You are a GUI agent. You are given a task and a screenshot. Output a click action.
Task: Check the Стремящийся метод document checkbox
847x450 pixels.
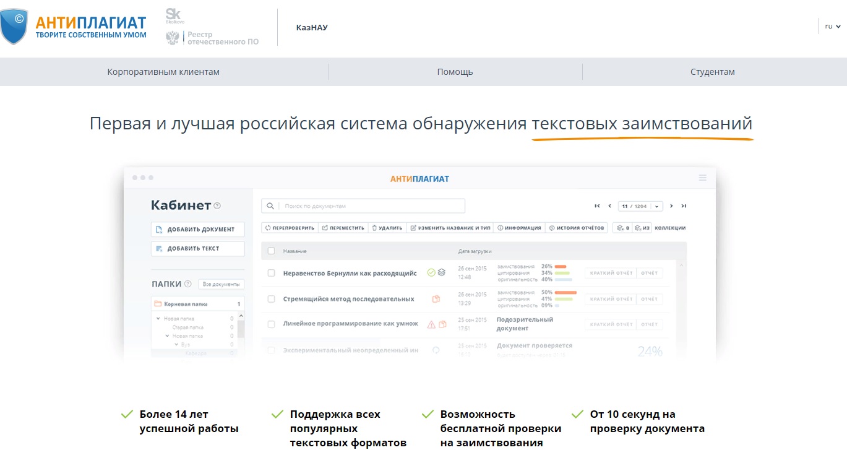tap(271, 299)
